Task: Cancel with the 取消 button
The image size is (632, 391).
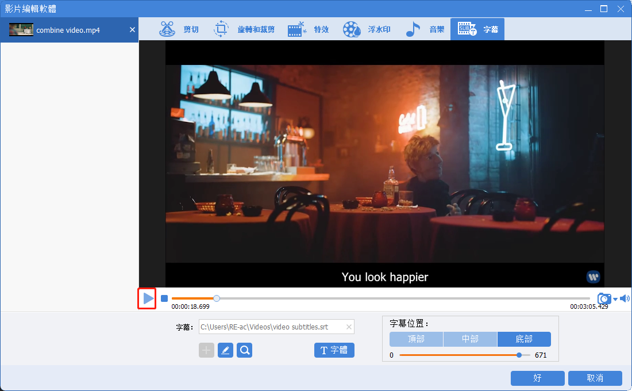Action: point(595,378)
